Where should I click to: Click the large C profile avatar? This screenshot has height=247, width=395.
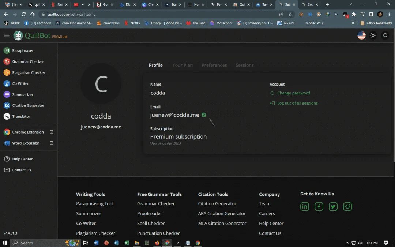[x=101, y=83]
